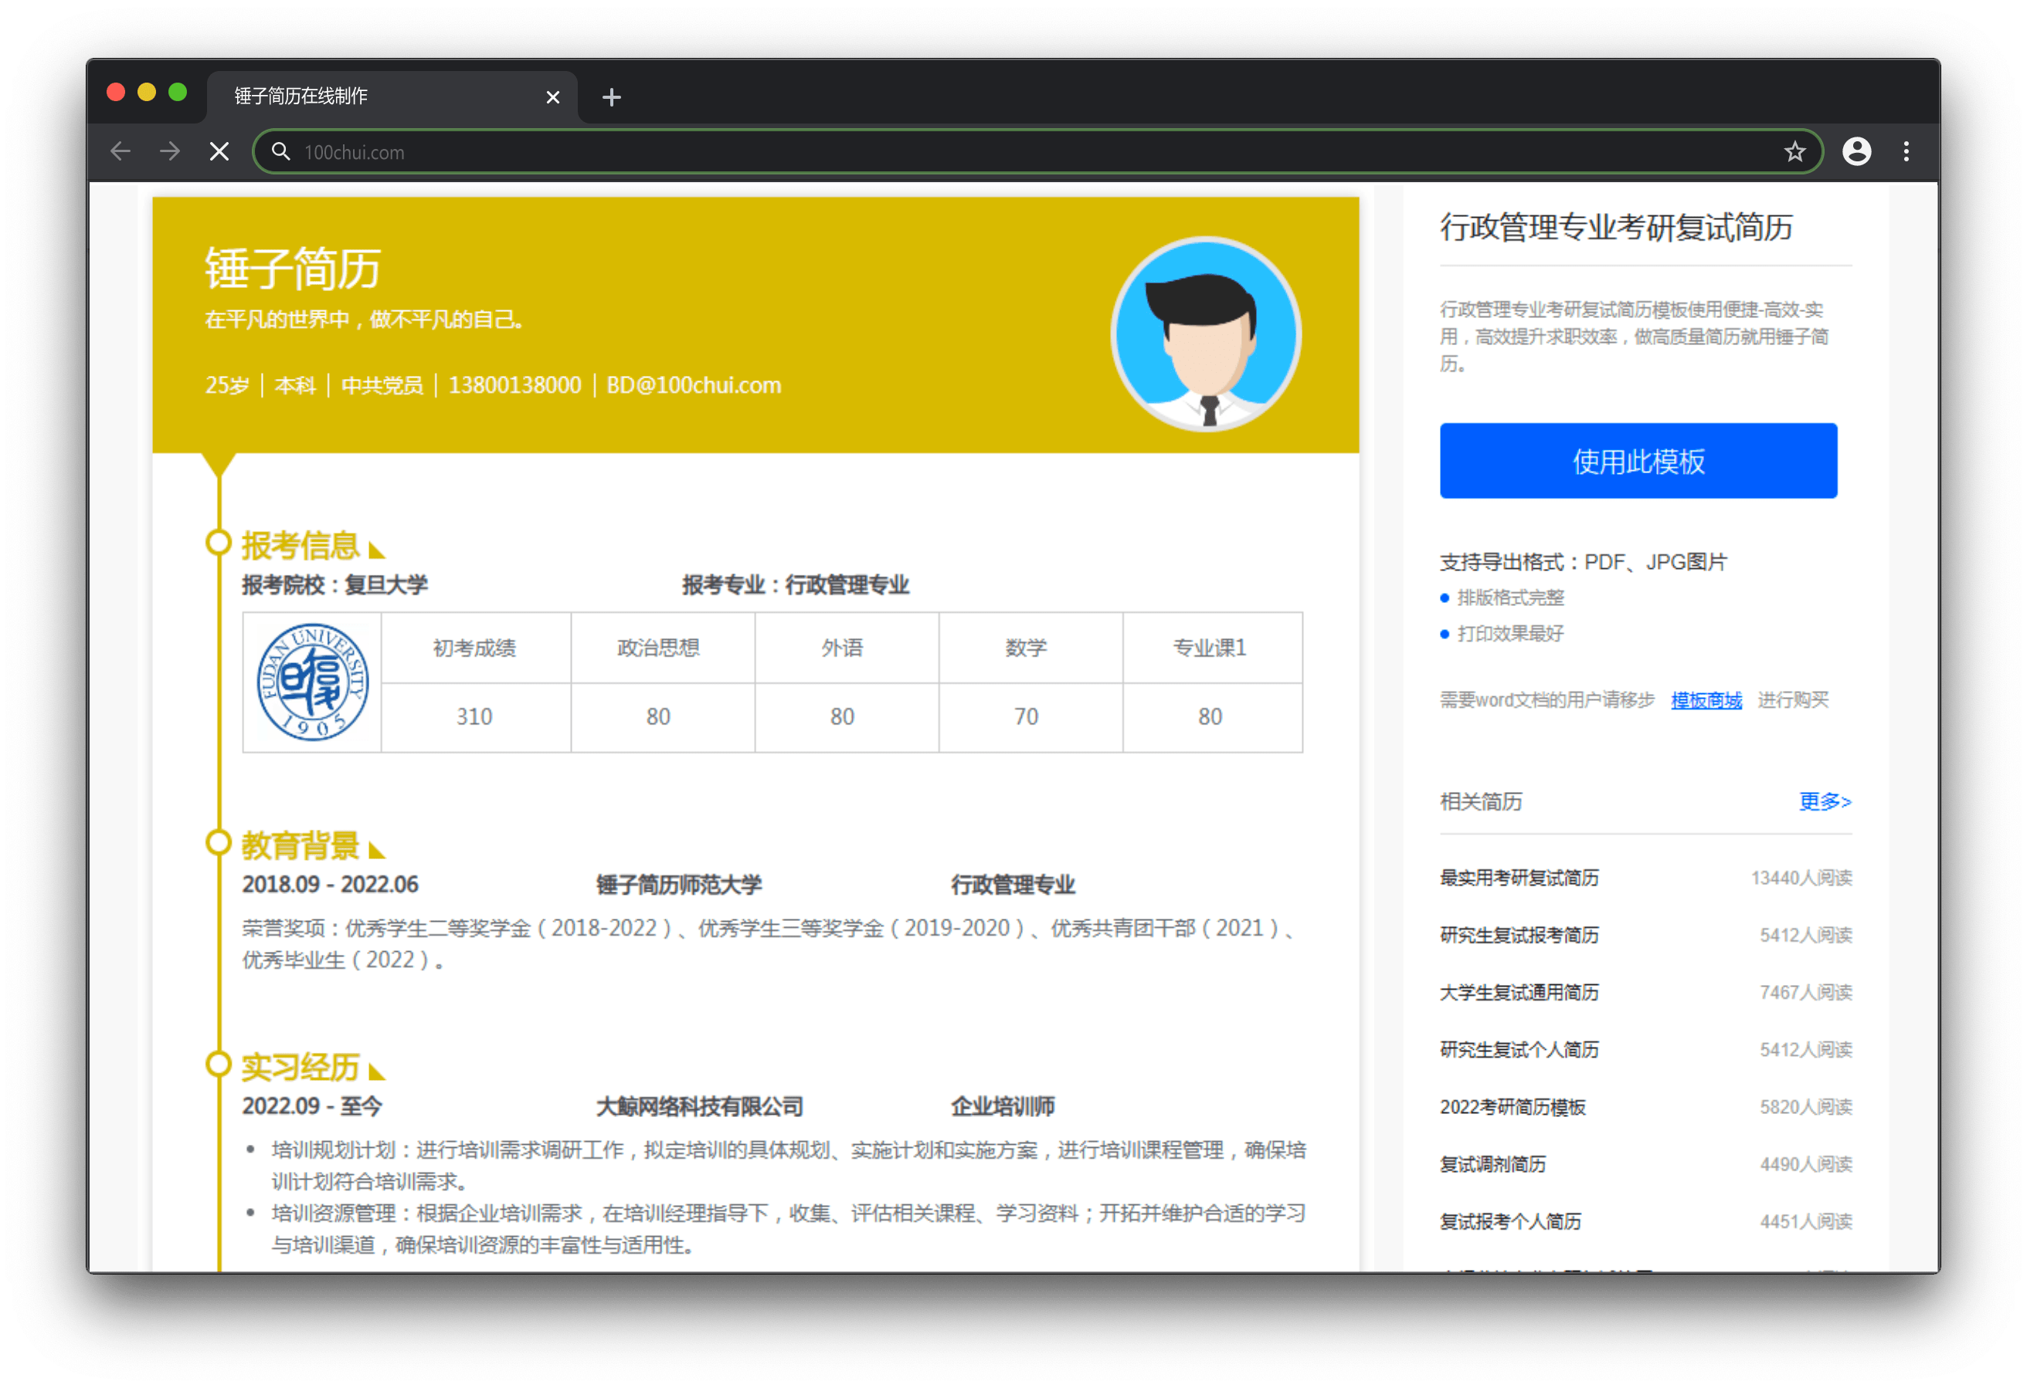Bookmark page with star icon
Screen dimensions: 2027x1388
point(1794,152)
